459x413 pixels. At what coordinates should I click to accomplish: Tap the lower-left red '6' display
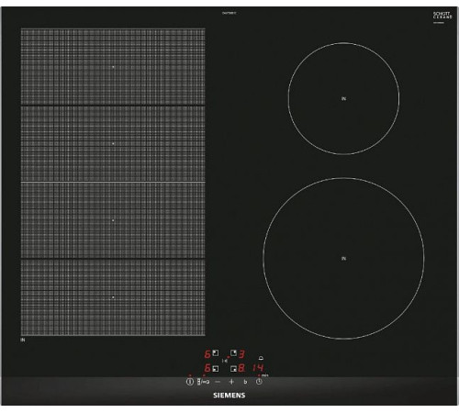tap(207, 368)
